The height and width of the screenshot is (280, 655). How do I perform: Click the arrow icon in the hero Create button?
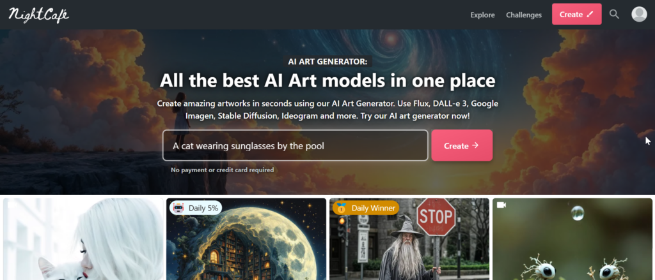tap(475, 145)
